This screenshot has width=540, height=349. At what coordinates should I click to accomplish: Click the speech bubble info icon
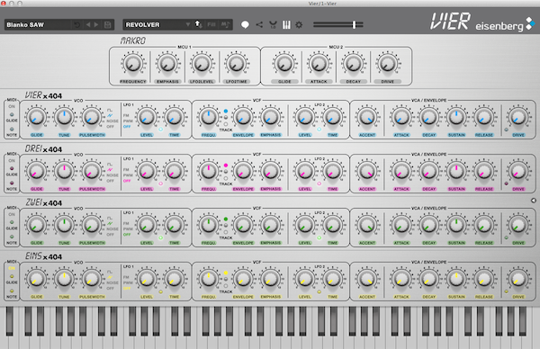[245, 25]
